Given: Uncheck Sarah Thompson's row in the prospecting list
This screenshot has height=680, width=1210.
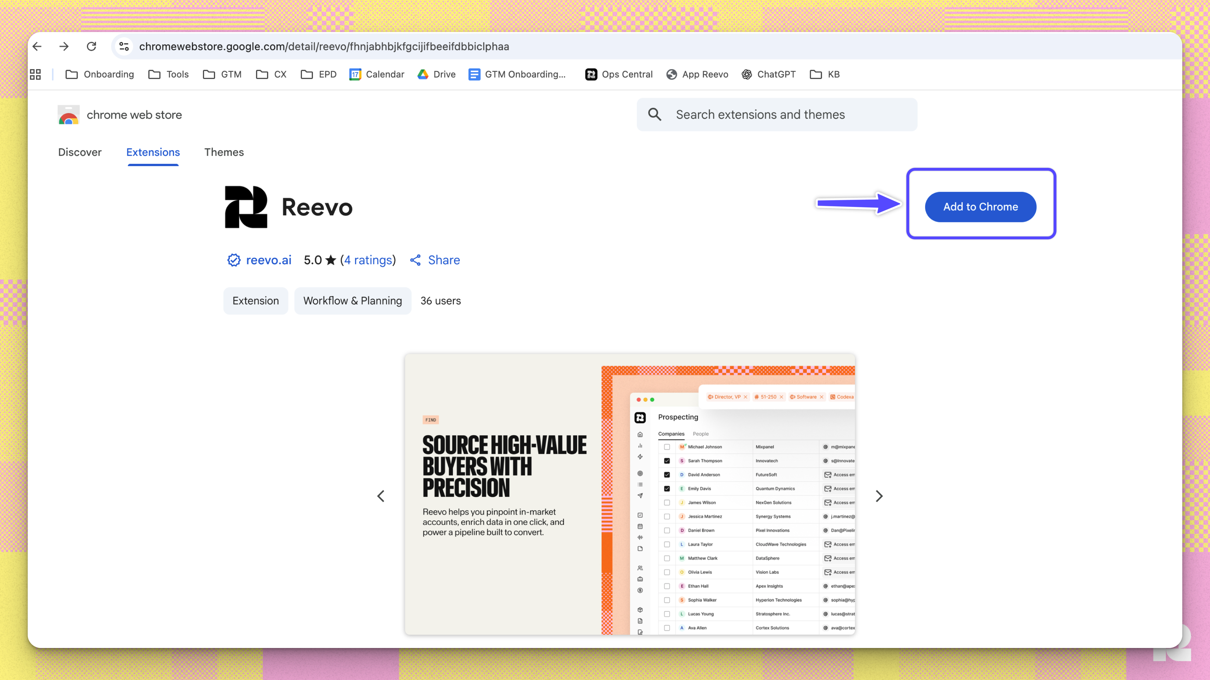Looking at the screenshot, I should 667,460.
